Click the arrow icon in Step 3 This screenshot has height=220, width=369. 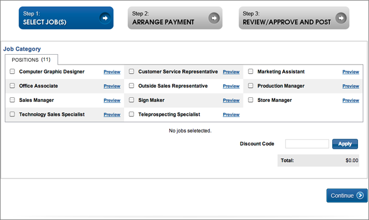click(341, 18)
